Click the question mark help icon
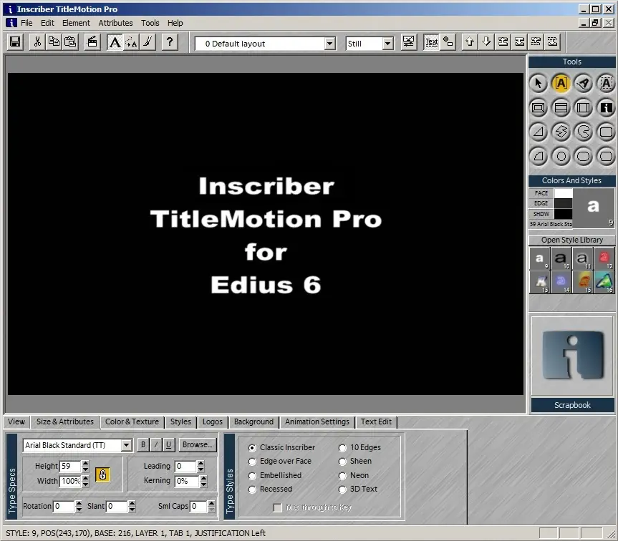 [x=170, y=42]
